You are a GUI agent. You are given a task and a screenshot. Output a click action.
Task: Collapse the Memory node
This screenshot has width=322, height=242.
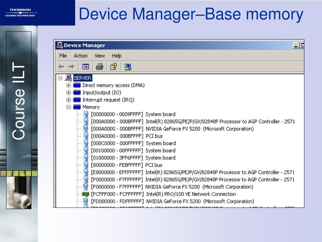69,107
